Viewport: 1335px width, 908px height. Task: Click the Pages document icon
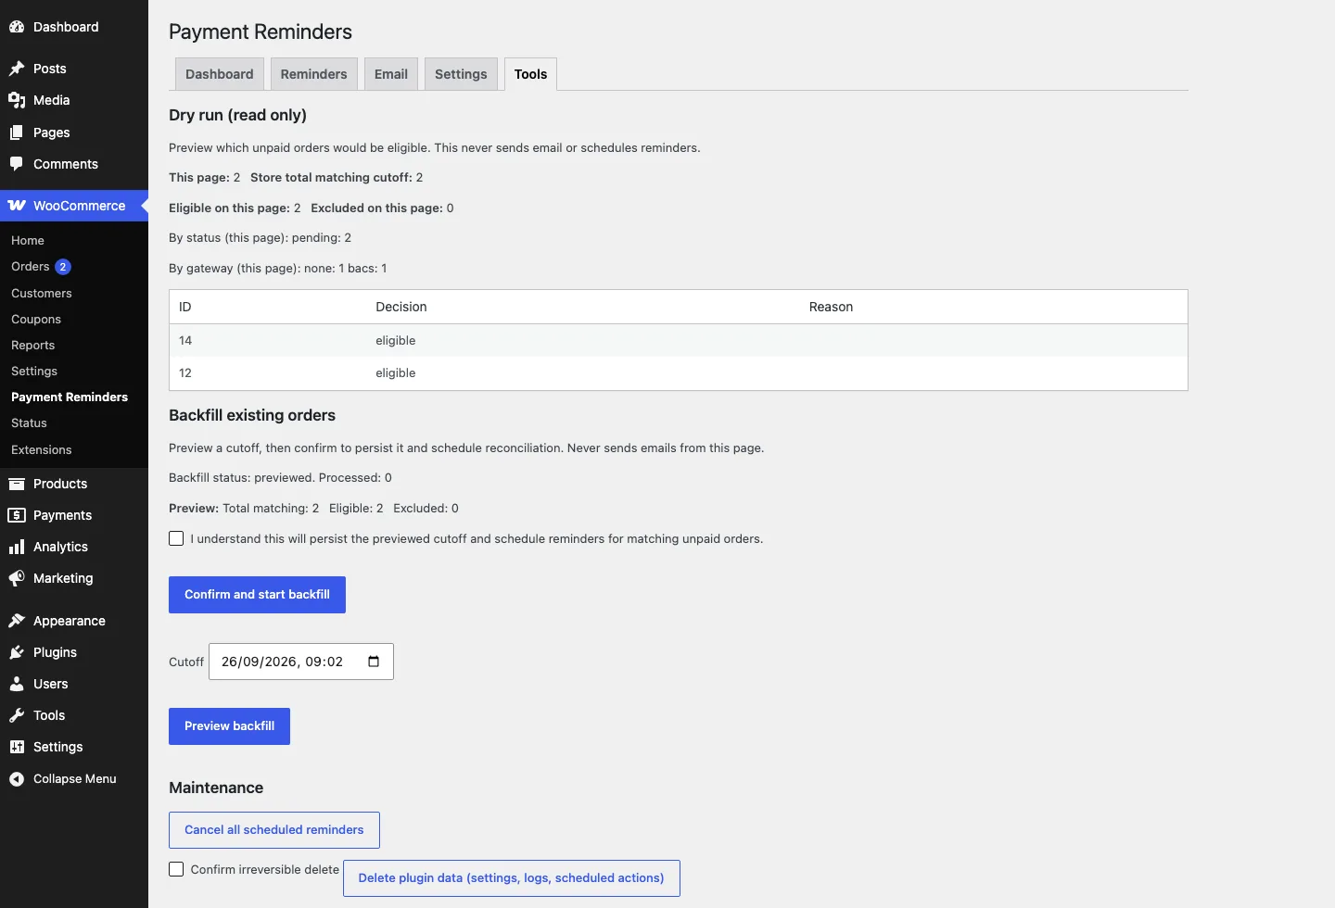tap(17, 132)
